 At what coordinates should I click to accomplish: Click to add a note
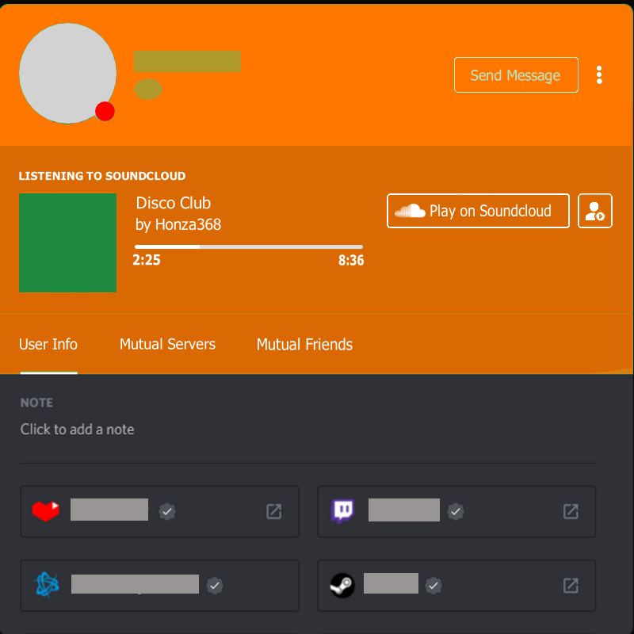tap(77, 429)
